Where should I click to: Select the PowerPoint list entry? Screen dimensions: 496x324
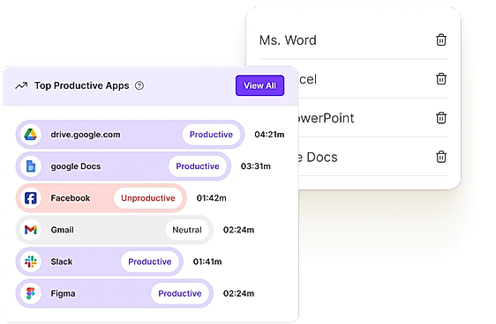(x=326, y=118)
